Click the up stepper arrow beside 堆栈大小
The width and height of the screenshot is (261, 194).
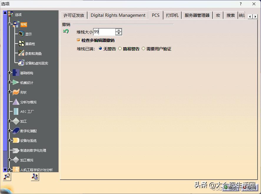pyautogui.click(x=119, y=30)
